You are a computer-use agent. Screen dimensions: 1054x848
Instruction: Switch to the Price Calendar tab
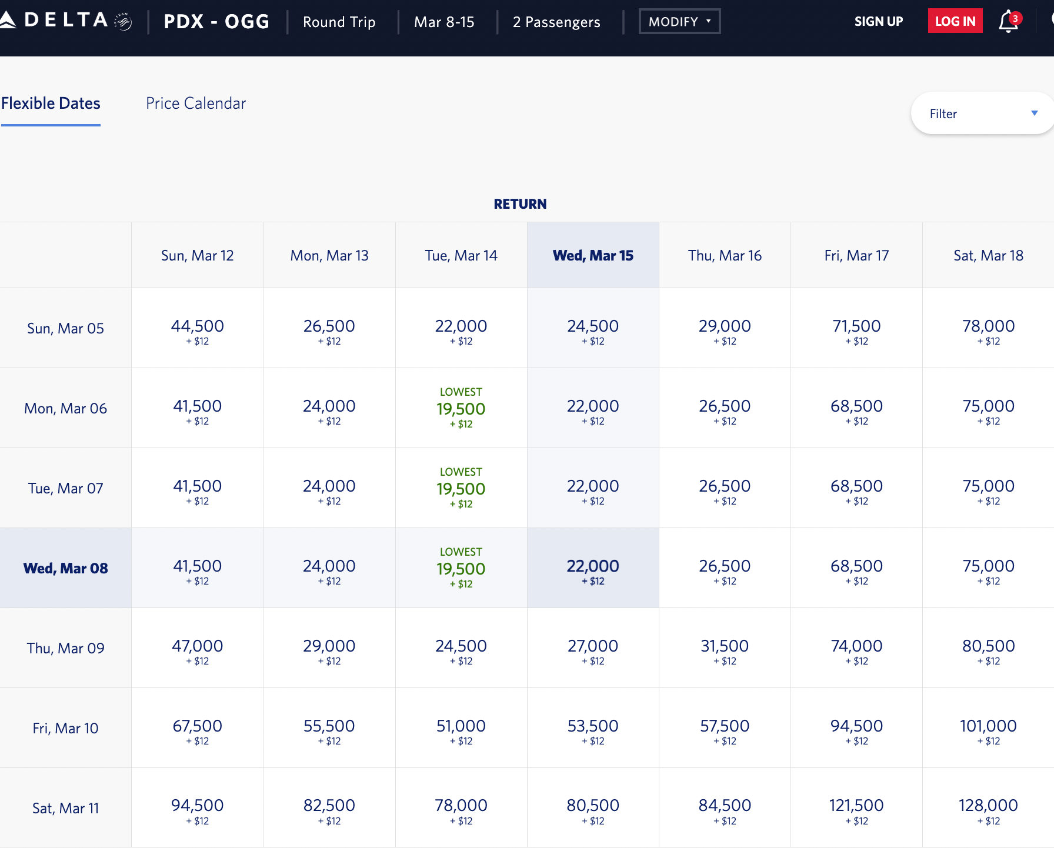[196, 104]
